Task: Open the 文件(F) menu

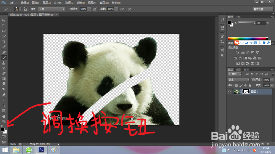Action: tap(13, 3)
